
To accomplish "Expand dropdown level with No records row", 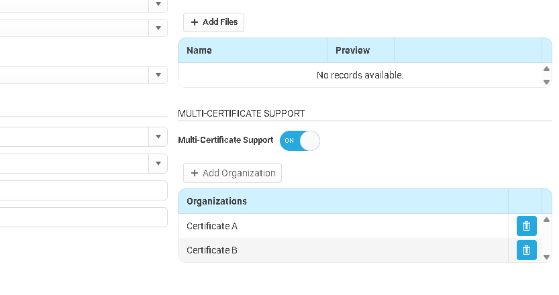I will tap(158, 75).
